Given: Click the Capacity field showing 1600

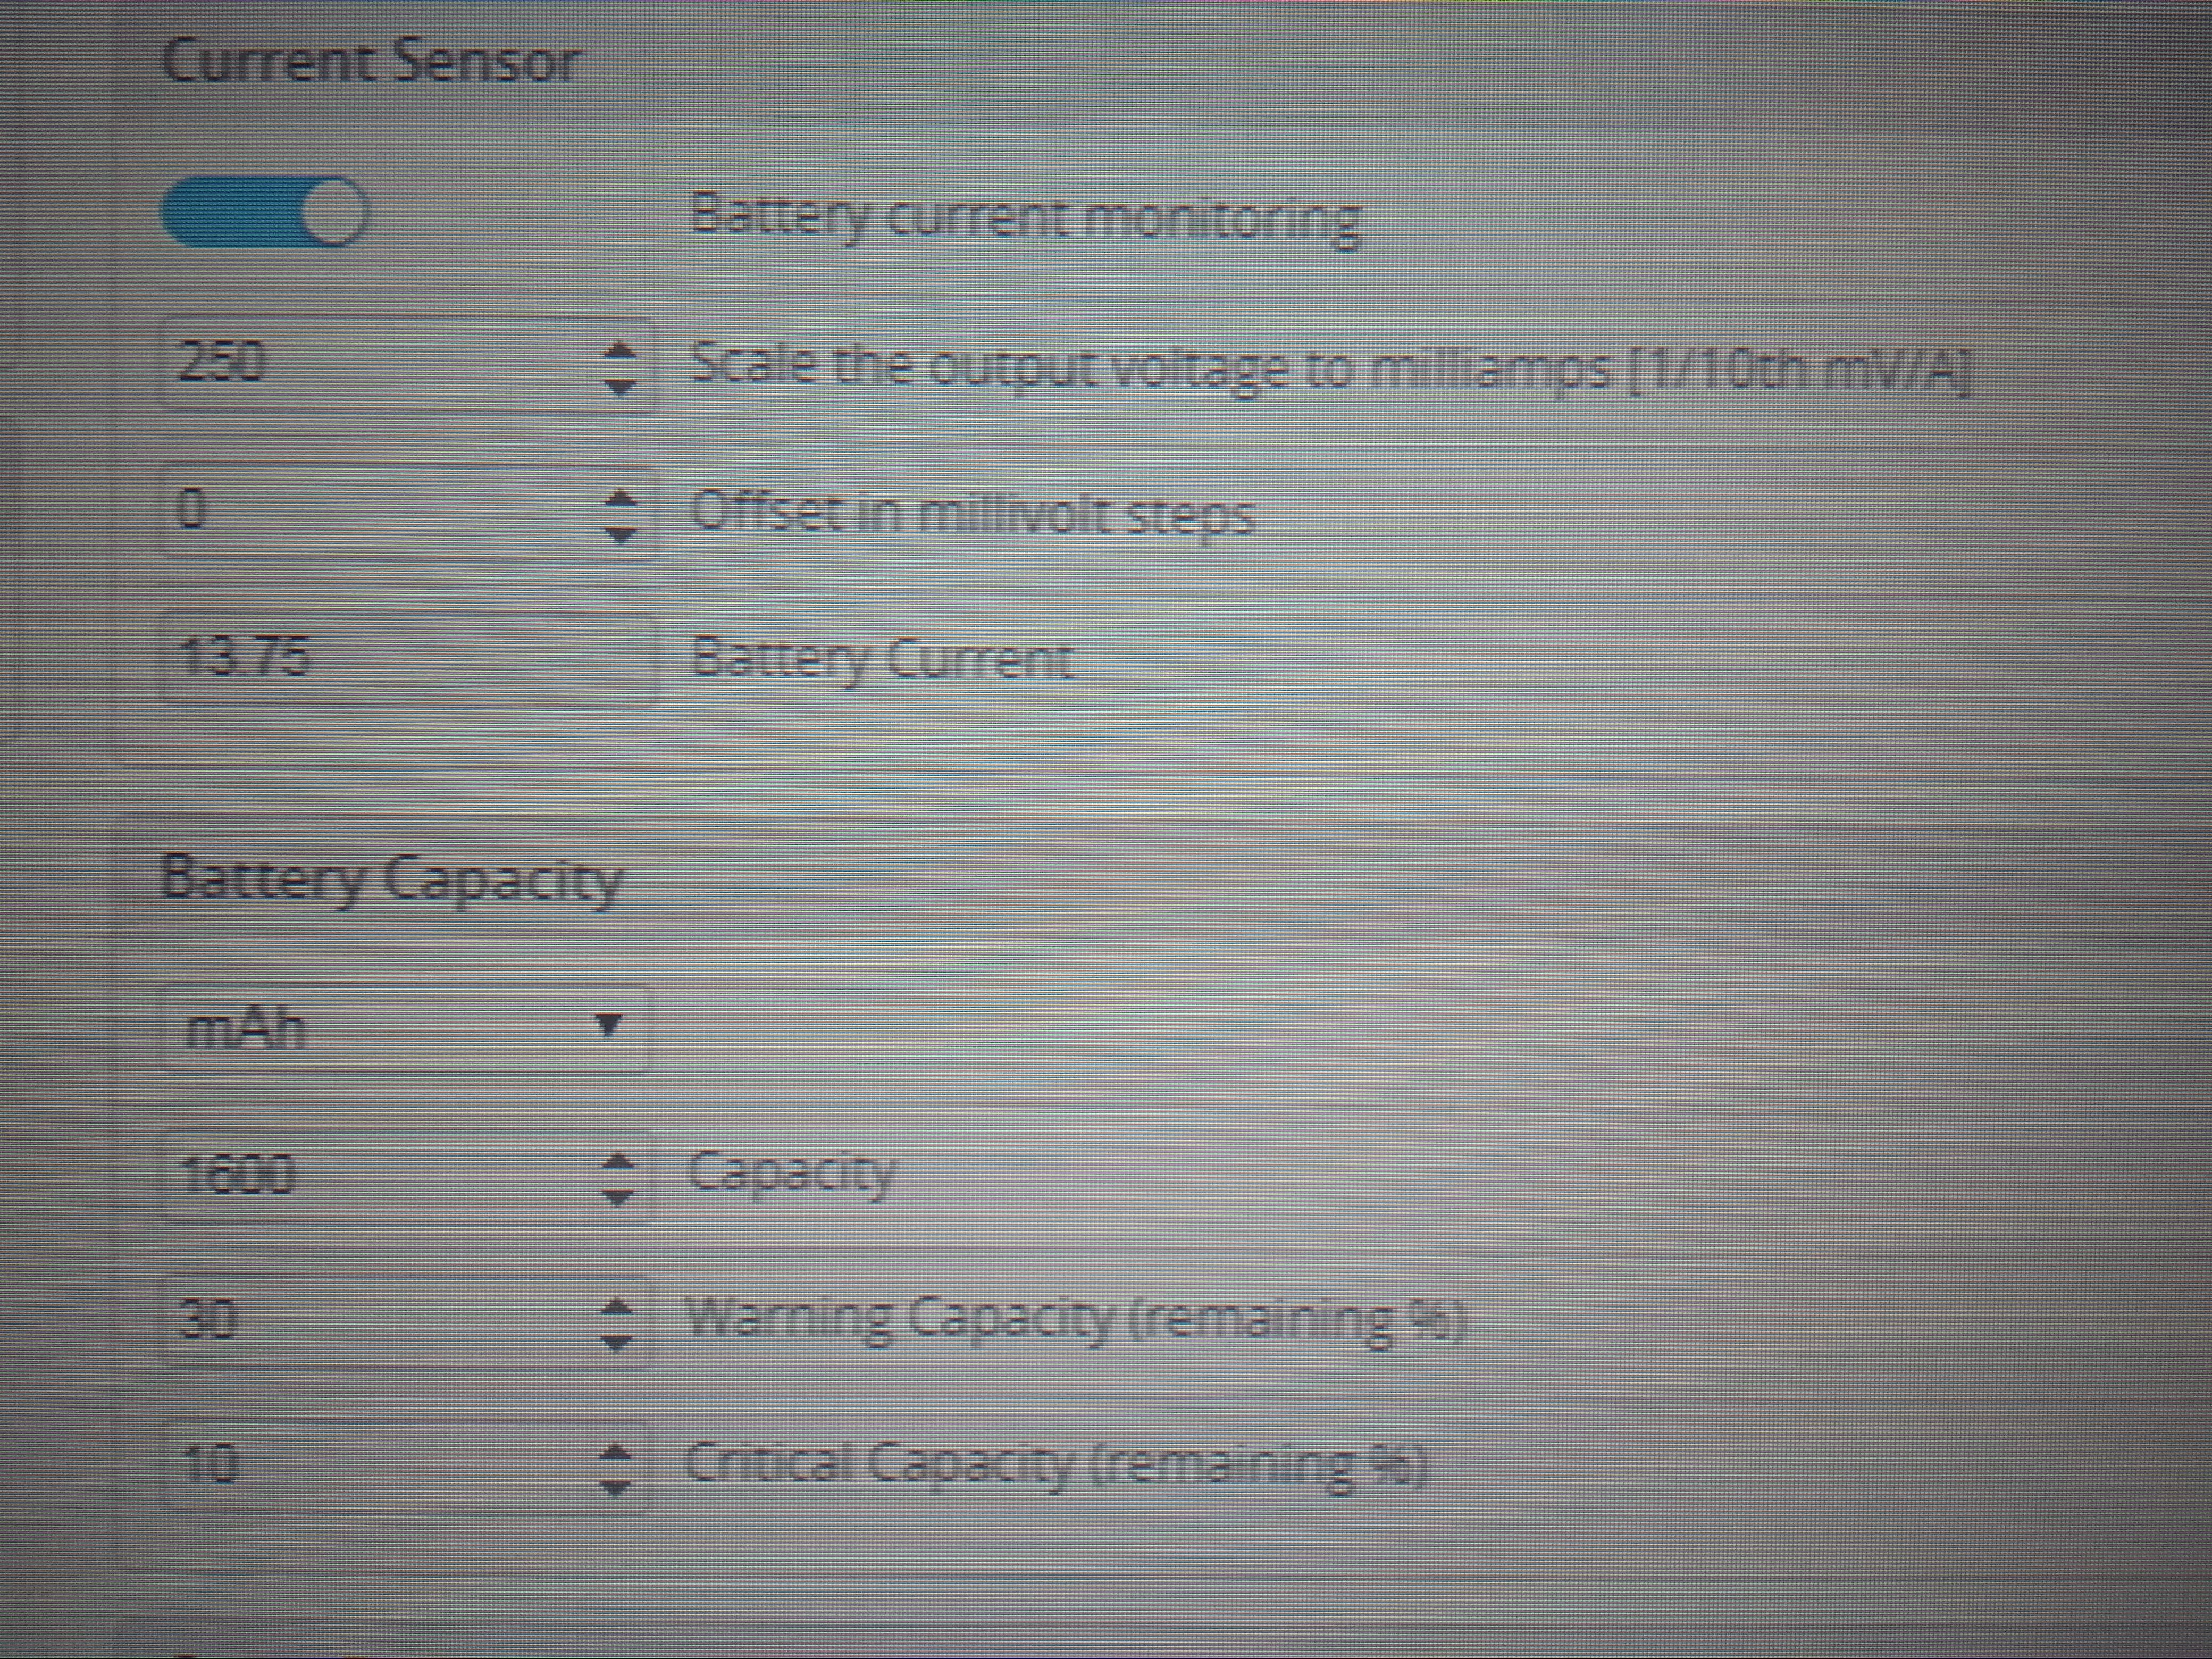Looking at the screenshot, I should [380, 1176].
